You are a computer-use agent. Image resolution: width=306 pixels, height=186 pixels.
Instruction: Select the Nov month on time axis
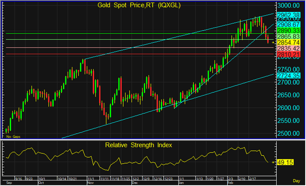coord(90,183)
